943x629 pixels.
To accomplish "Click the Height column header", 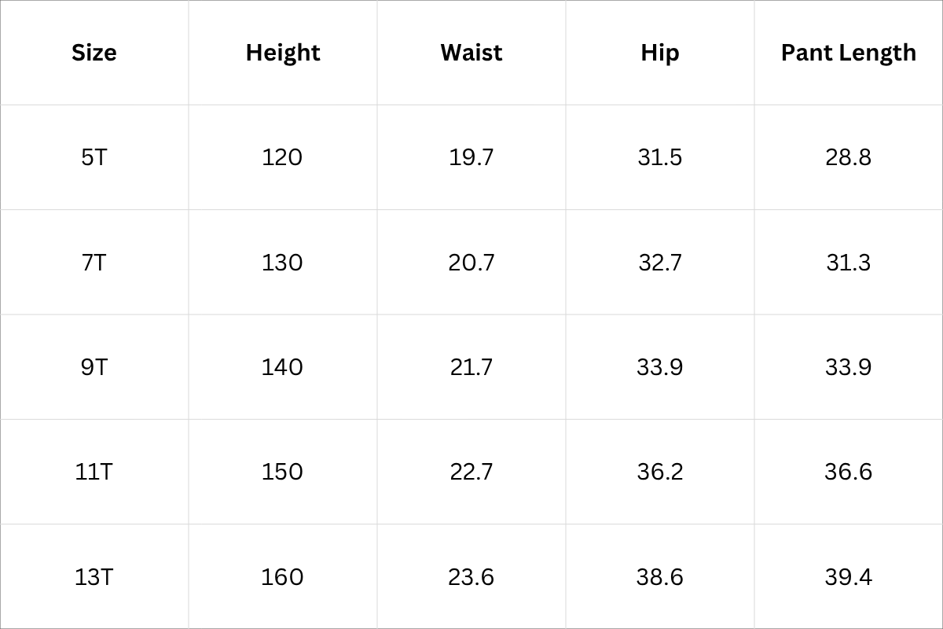I will 282,53.
